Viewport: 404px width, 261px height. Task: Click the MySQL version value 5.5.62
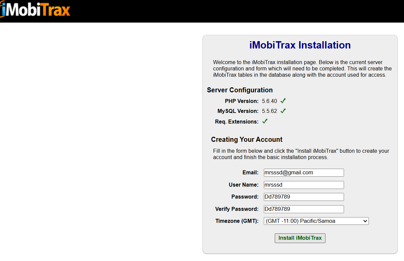tap(269, 111)
